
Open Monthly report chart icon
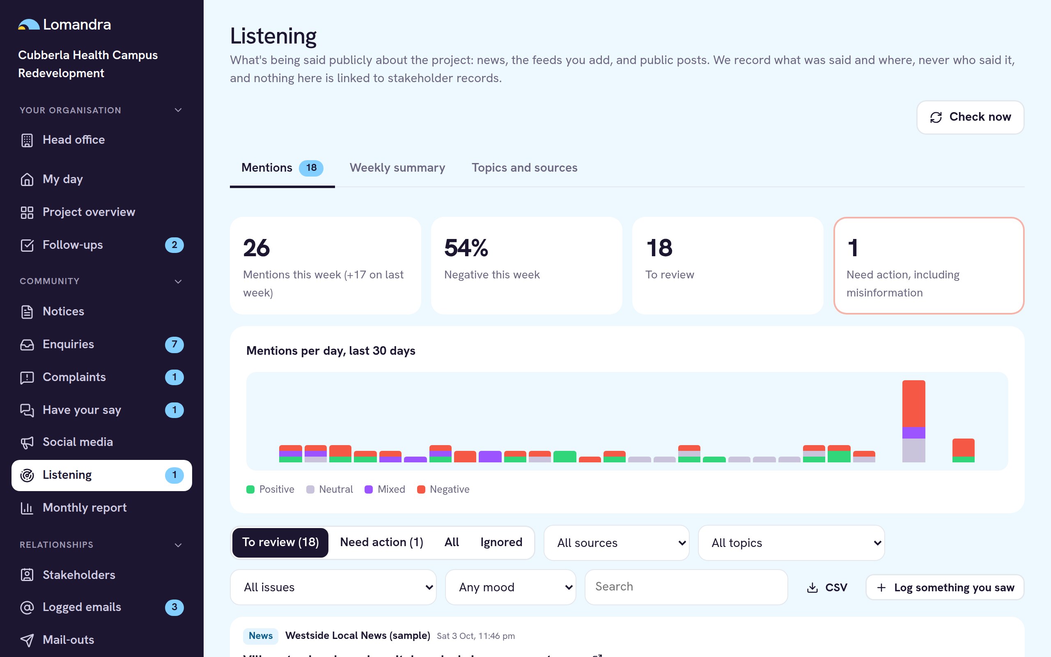27,508
